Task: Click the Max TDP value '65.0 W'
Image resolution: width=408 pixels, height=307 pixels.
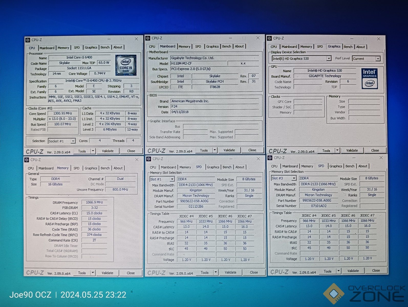Action: coord(104,63)
